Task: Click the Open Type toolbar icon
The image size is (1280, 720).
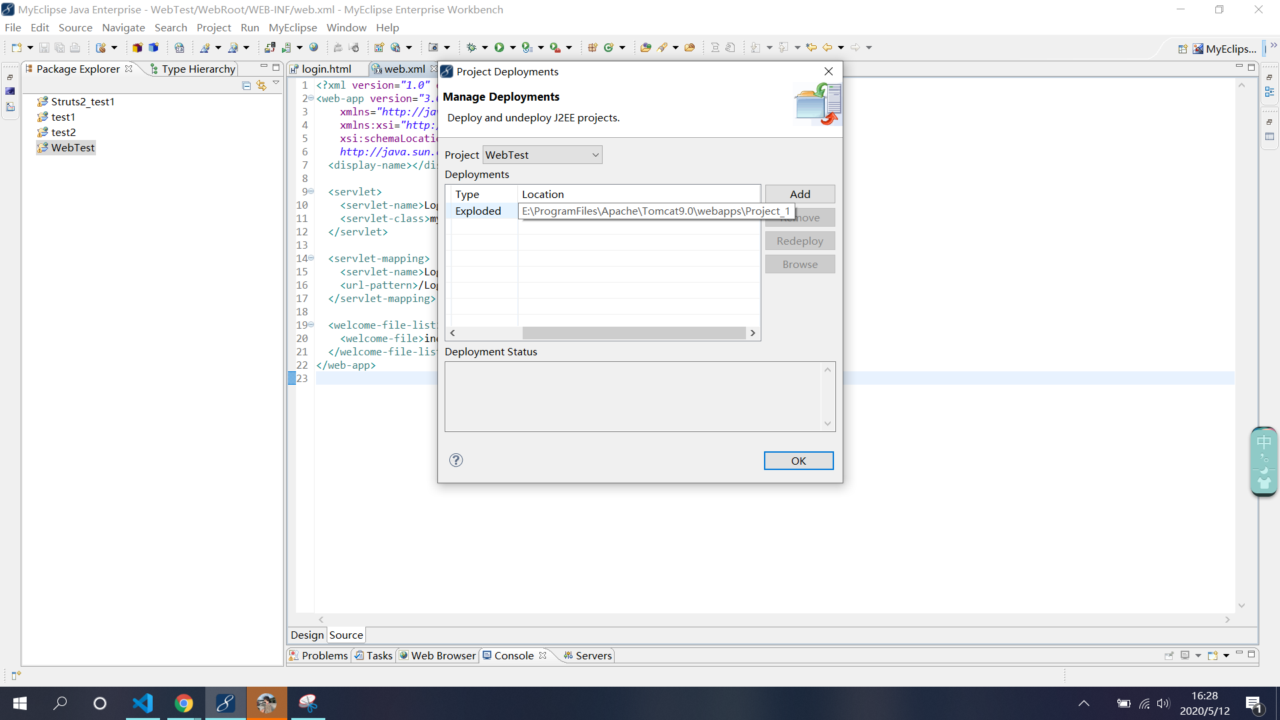Action: (645, 47)
